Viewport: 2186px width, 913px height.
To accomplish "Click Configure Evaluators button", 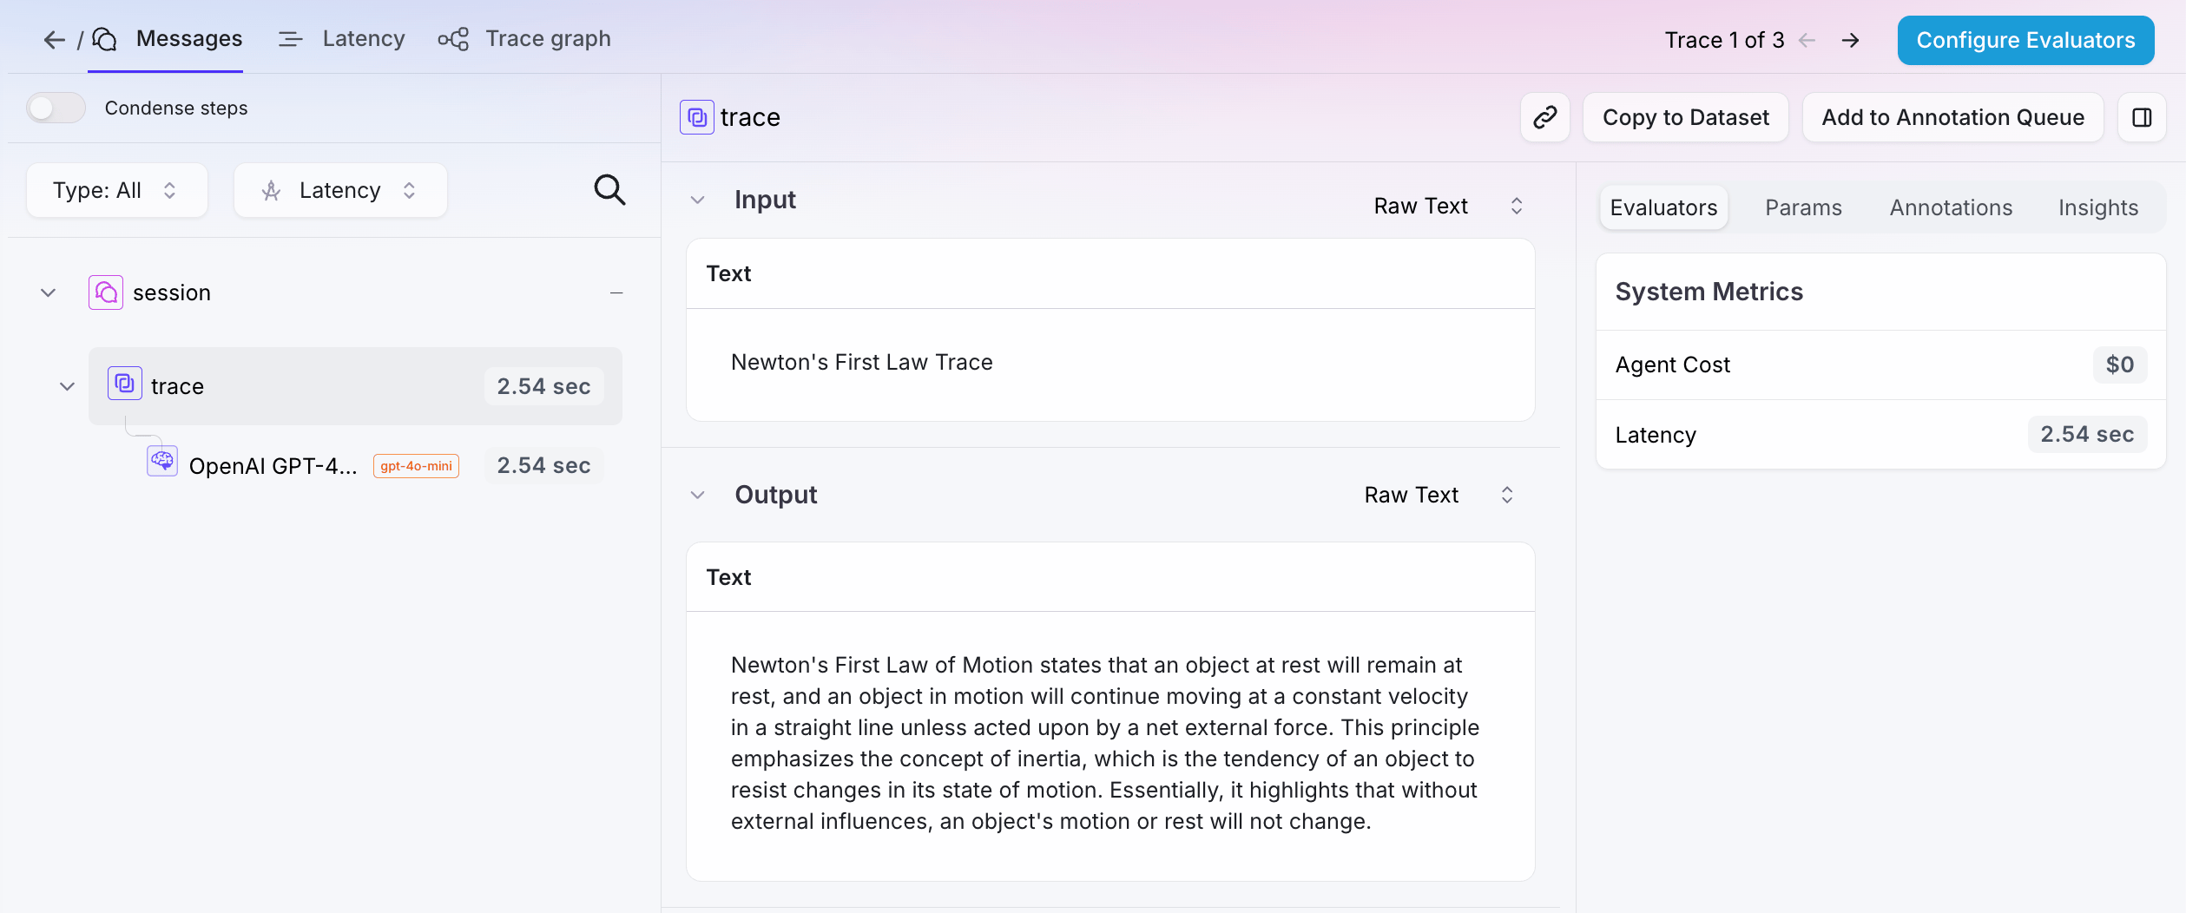I will [x=2025, y=40].
